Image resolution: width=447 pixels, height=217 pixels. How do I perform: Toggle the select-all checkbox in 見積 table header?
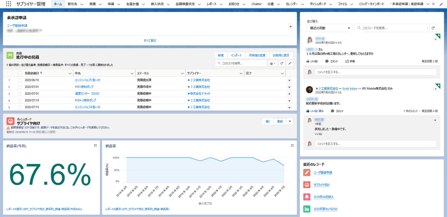20,73
